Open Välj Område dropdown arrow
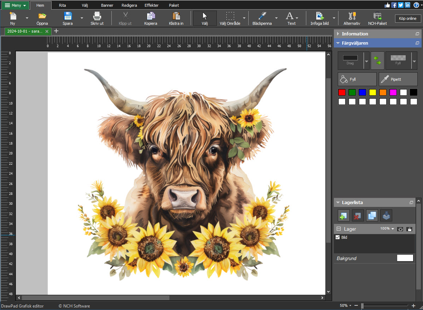The height and width of the screenshot is (310, 423). click(x=244, y=18)
